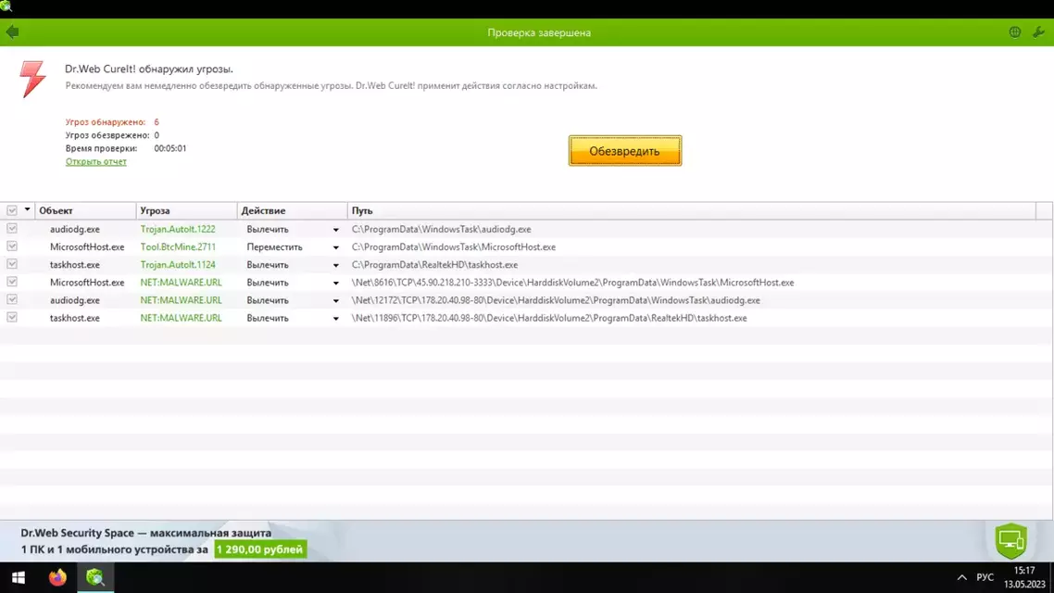
Task: Click the scan time value 00:05:01
Action: pos(170,148)
